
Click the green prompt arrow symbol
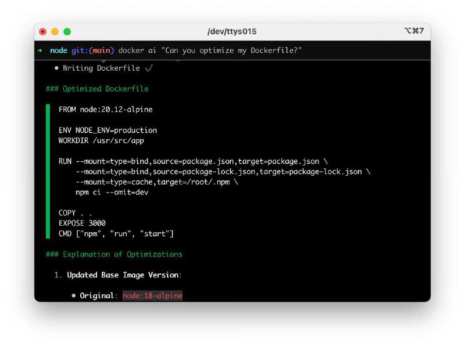click(40, 50)
